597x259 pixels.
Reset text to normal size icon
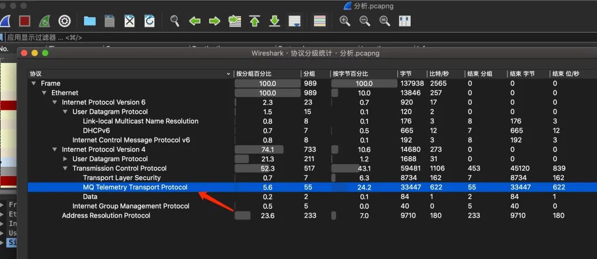coord(385,21)
